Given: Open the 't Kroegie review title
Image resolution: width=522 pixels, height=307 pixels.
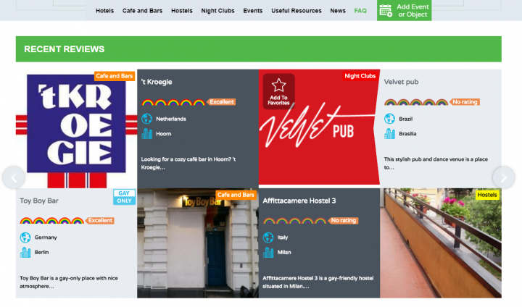Looking at the screenshot, I should (x=157, y=82).
